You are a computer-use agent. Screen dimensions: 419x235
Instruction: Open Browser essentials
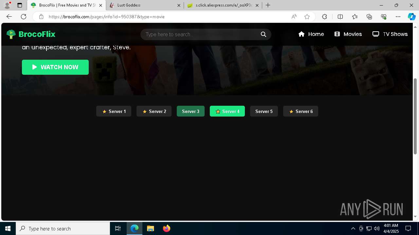[384, 17]
